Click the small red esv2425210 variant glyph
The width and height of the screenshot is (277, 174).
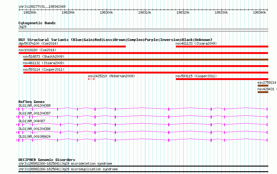click(x=91, y=79)
